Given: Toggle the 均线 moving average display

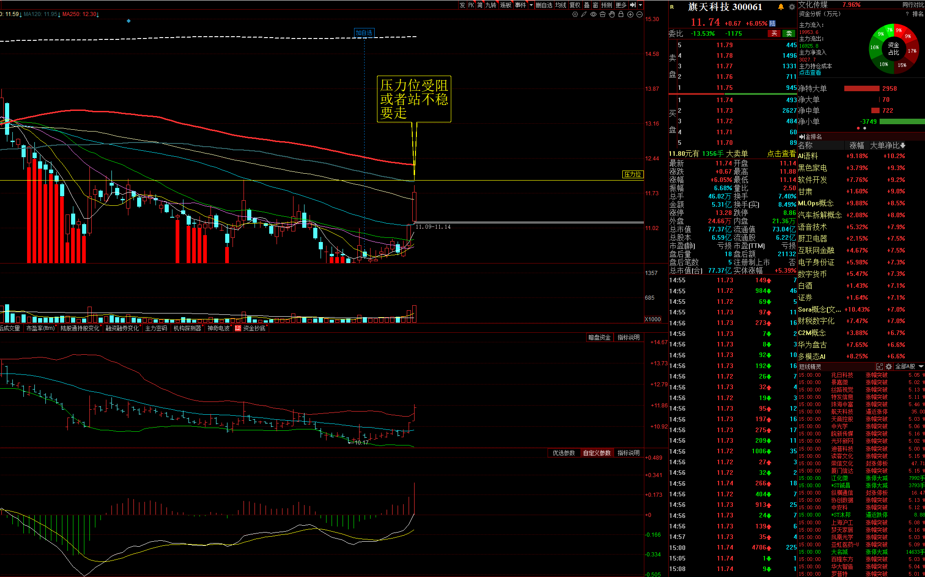Looking at the screenshot, I should click(560, 5).
